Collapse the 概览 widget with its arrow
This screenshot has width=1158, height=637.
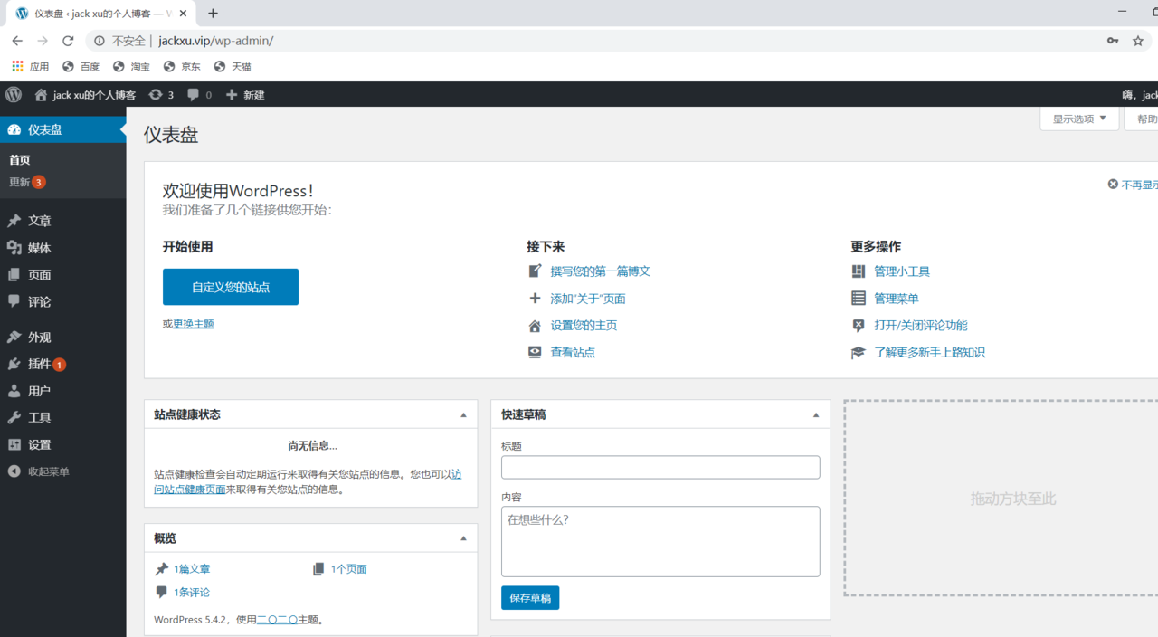point(464,537)
